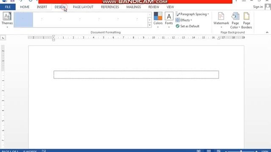Expand the Paragraph Spacing menu
This screenshot has width=271, height=152.
tap(192, 14)
